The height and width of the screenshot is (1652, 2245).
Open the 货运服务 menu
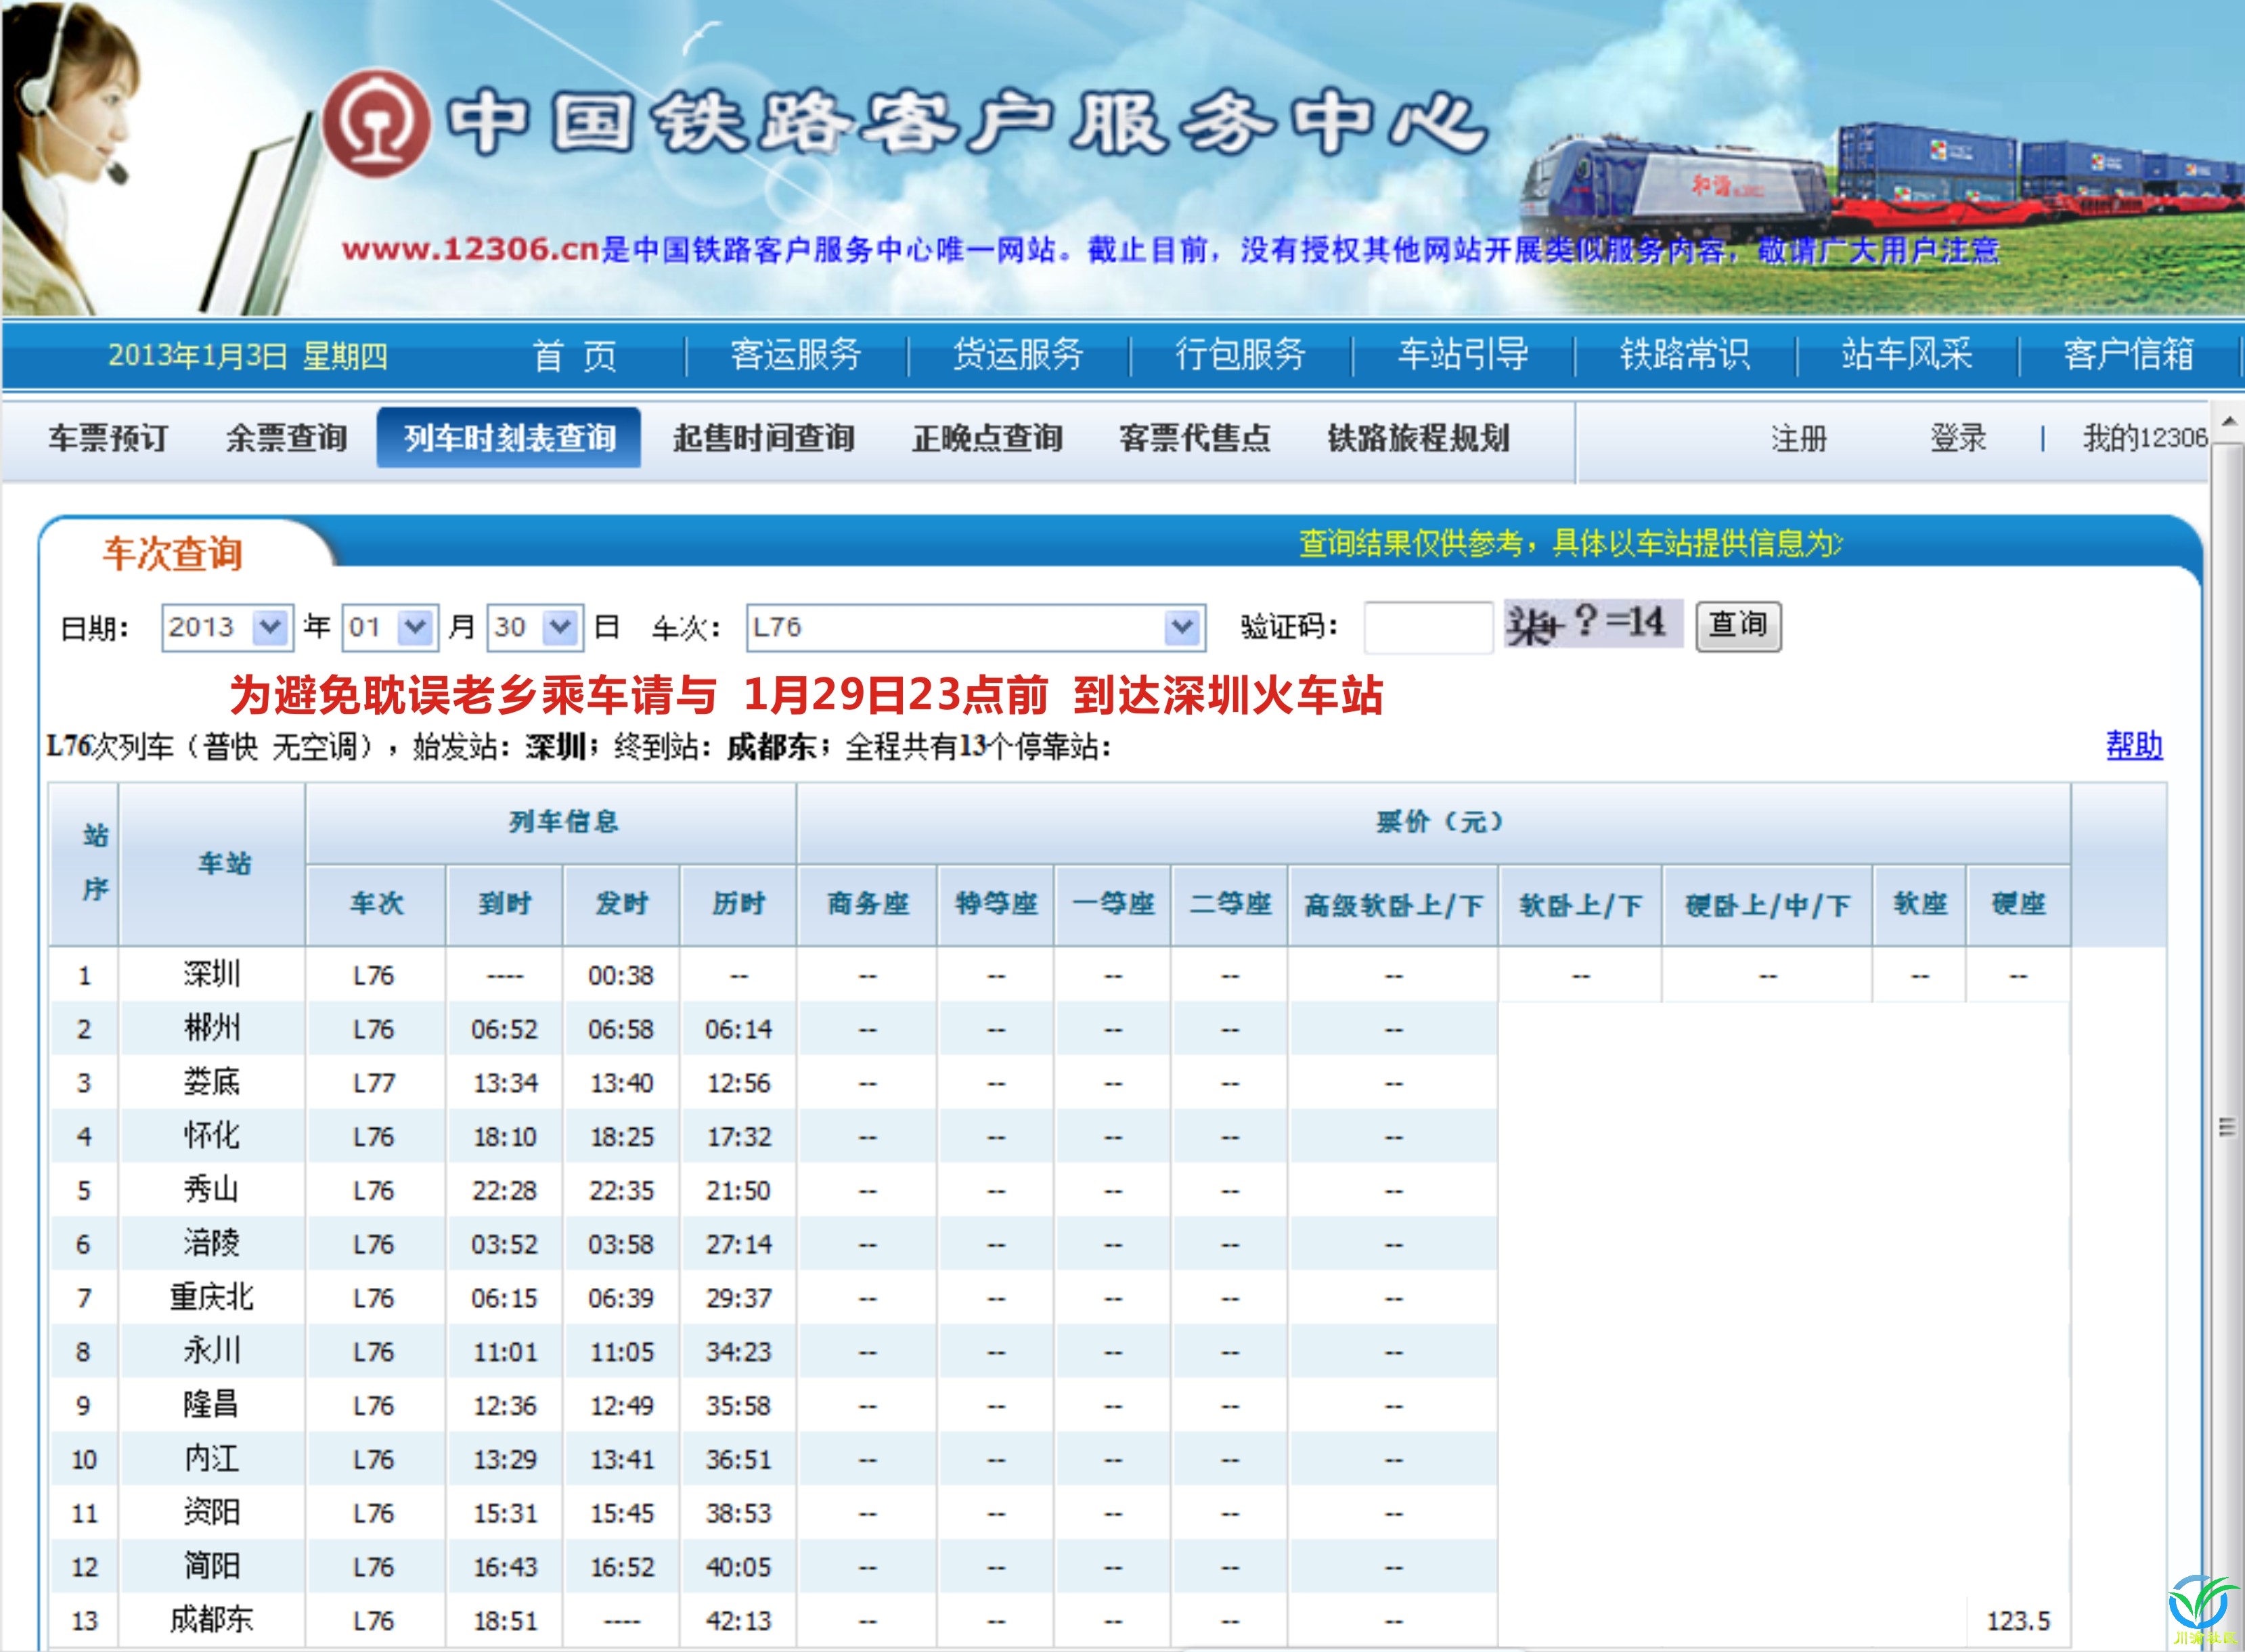(x=1018, y=355)
